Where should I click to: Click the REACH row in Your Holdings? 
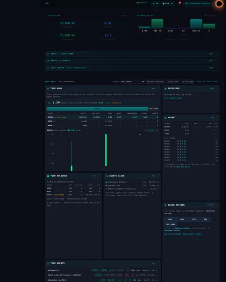tap(73, 195)
